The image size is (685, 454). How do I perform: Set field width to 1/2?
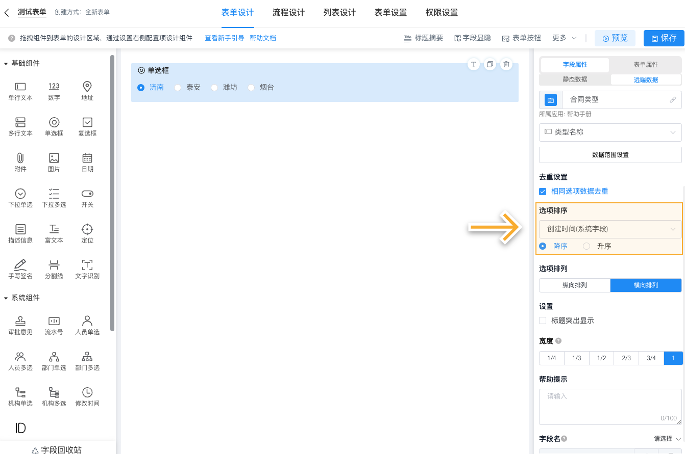(601, 358)
